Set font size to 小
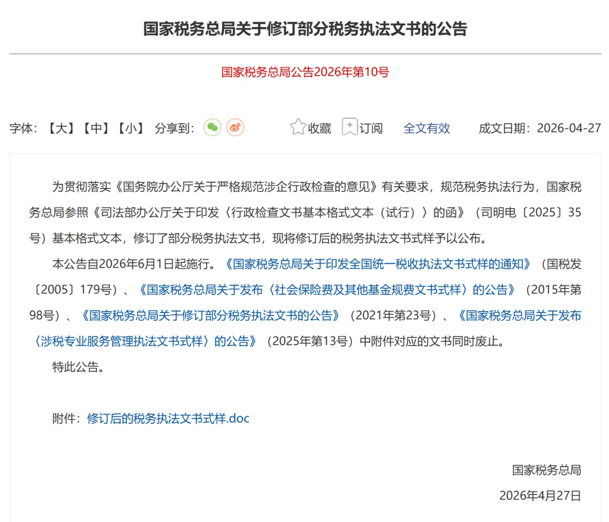 tap(131, 128)
